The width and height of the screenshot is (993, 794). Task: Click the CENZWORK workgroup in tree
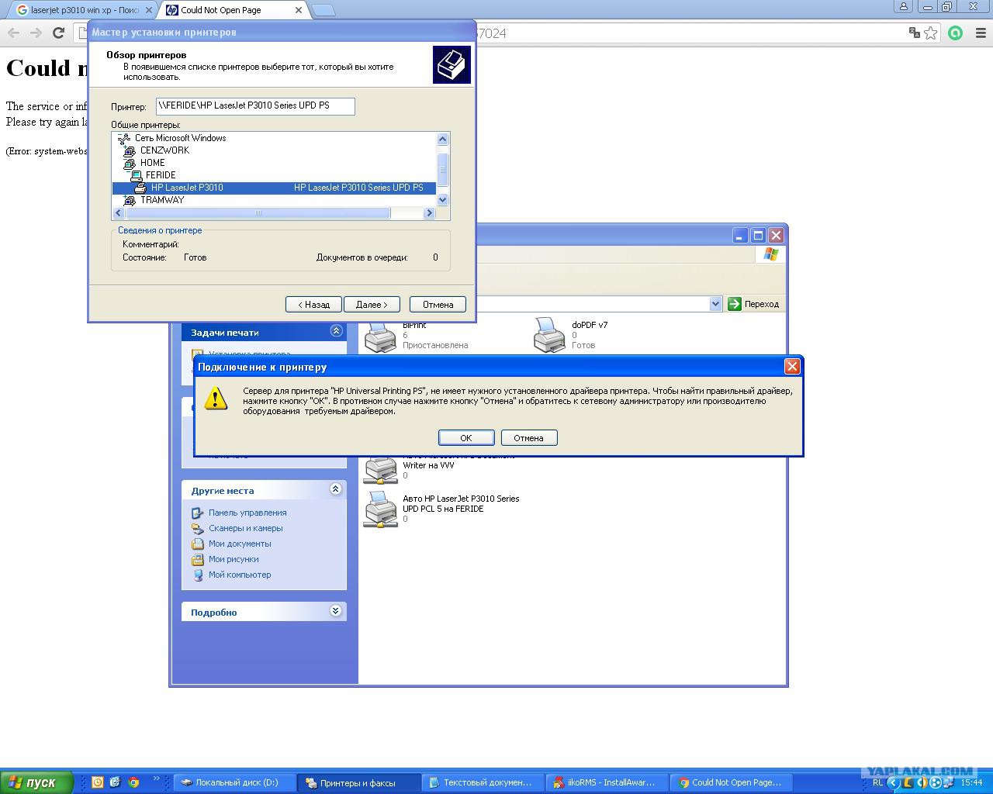tap(164, 150)
